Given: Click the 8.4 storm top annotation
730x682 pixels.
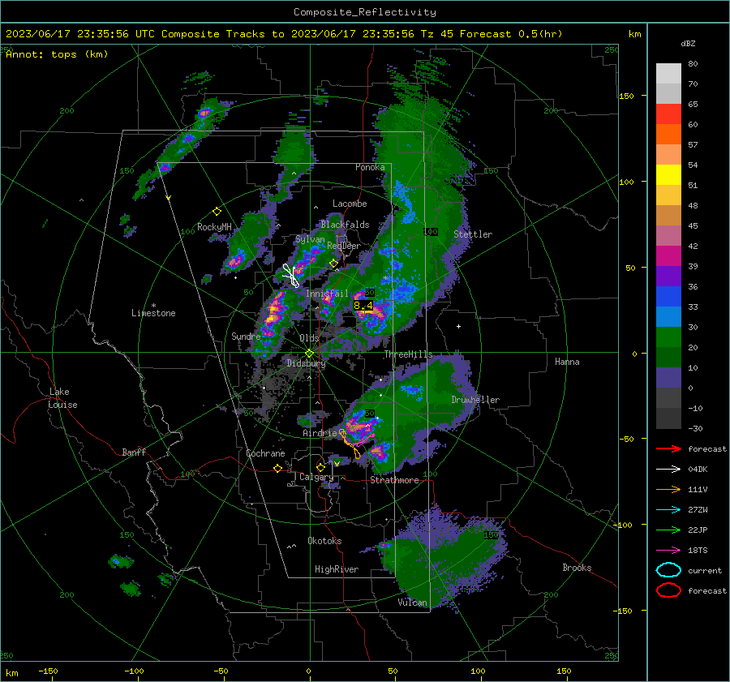Looking at the screenshot, I should pos(363,306).
